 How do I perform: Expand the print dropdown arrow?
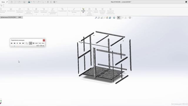[x=31, y=2]
